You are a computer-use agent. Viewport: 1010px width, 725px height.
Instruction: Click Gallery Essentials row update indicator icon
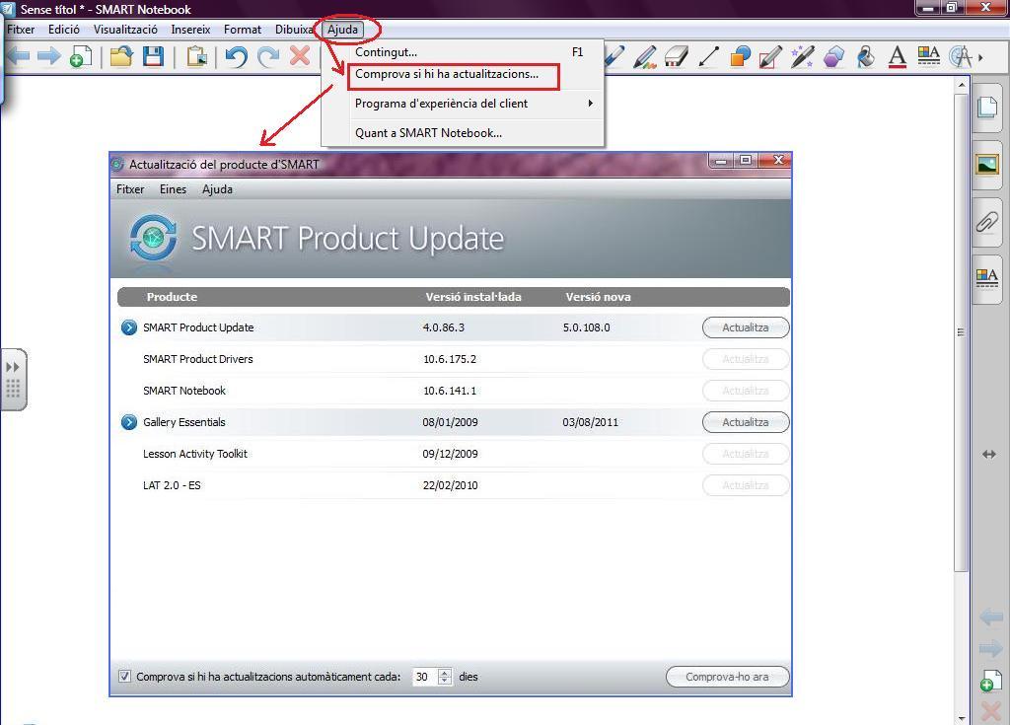(x=129, y=422)
